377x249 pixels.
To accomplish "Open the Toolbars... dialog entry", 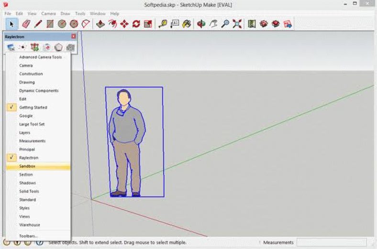I will (28, 236).
